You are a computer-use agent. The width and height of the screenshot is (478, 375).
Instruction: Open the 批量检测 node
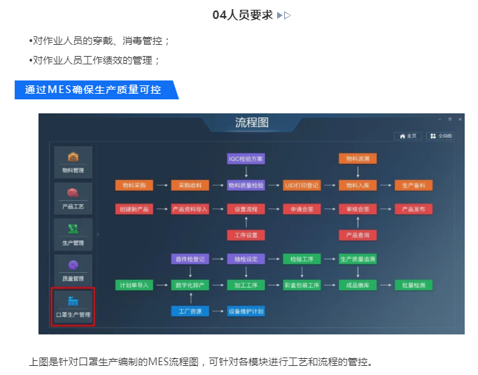[414, 285]
